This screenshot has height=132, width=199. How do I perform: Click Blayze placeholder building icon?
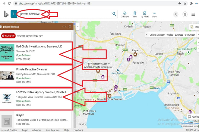[x=7, y=121]
